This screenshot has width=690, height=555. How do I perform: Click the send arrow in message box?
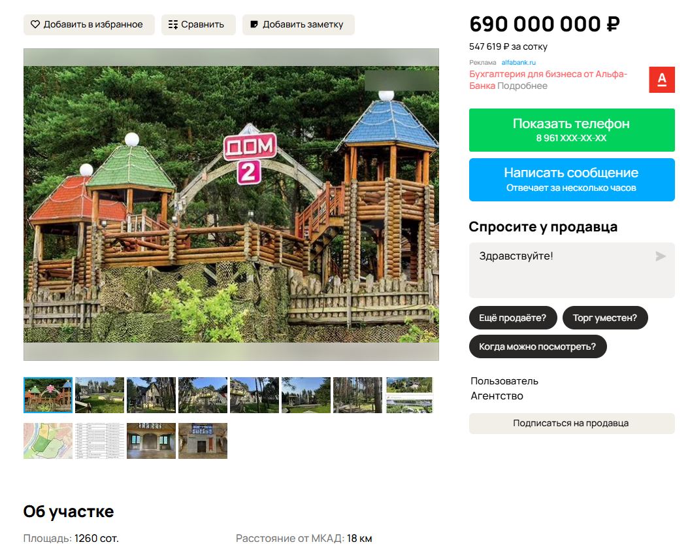[x=660, y=256]
